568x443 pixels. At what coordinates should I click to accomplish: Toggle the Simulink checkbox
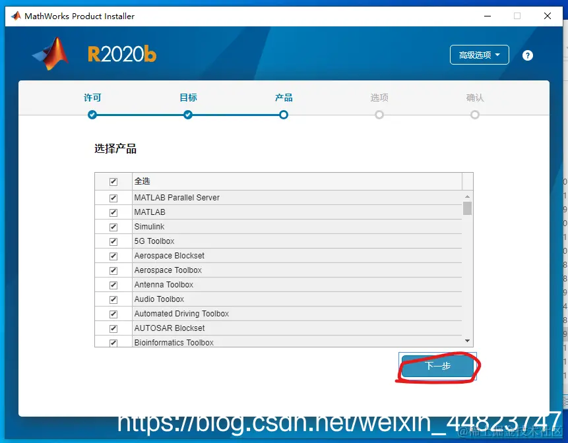pyautogui.click(x=113, y=227)
